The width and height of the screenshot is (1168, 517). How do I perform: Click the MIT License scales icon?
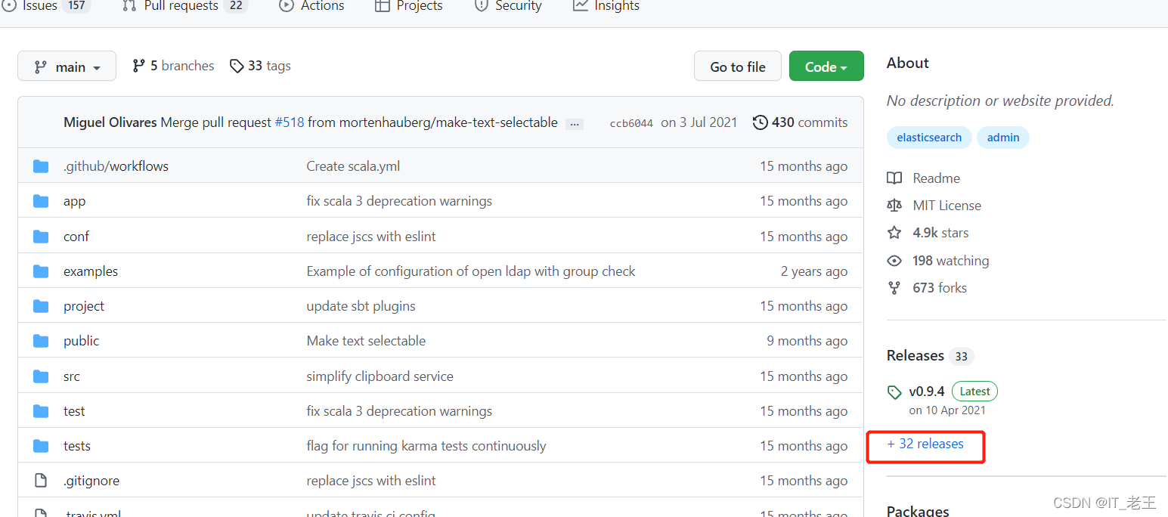(894, 206)
